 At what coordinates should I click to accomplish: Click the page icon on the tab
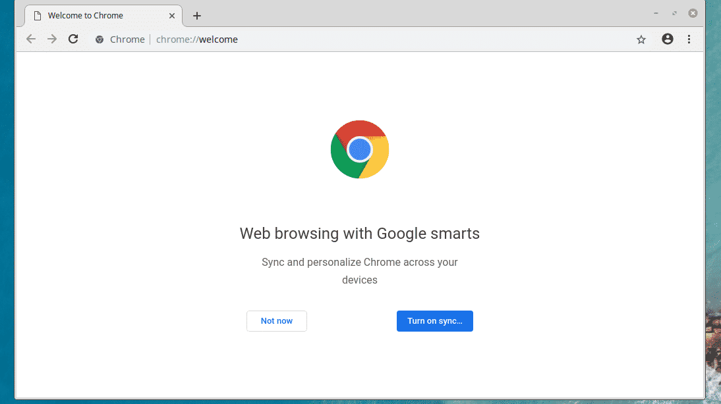pyautogui.click(x=38, y=16)
